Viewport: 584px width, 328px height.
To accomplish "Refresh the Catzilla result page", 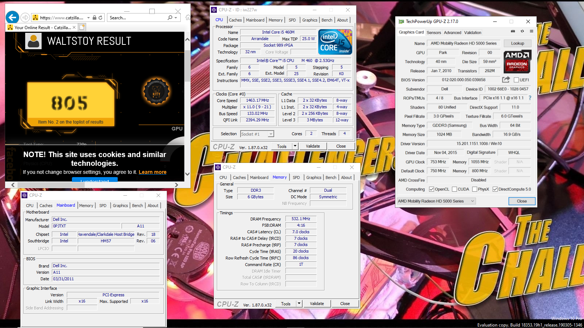I will pos(100,17).
